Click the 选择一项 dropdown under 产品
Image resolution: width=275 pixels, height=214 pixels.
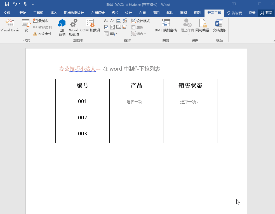point(136,102)
